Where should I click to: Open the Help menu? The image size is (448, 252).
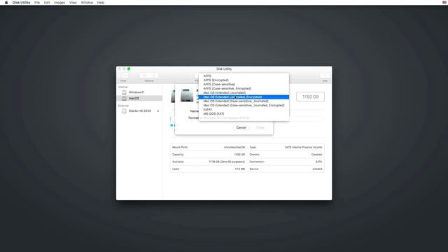click(x=101, y=3)
